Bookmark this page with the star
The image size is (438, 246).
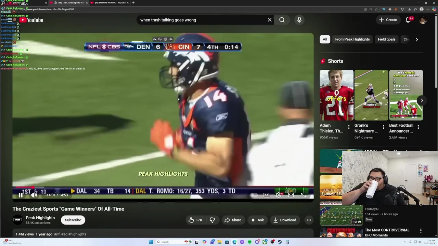point(376,9)
